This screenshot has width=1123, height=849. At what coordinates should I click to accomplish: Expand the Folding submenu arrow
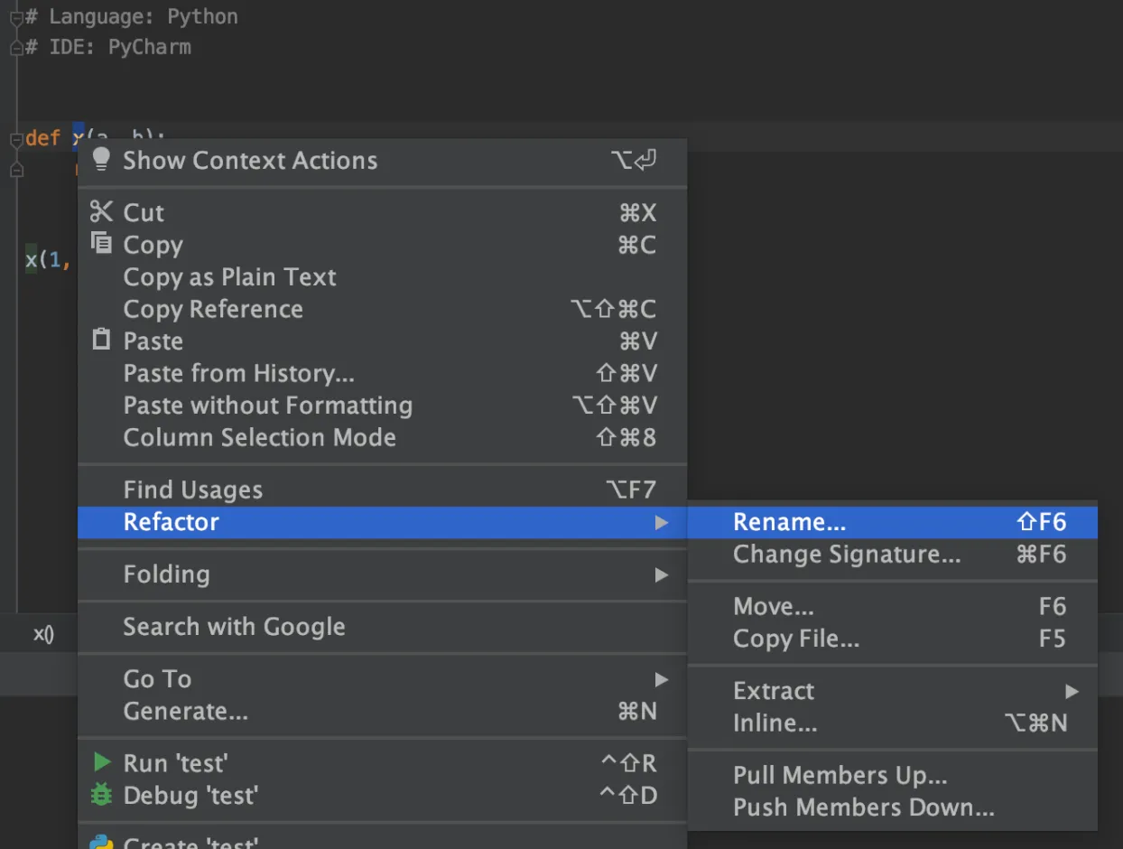point(662,574)
